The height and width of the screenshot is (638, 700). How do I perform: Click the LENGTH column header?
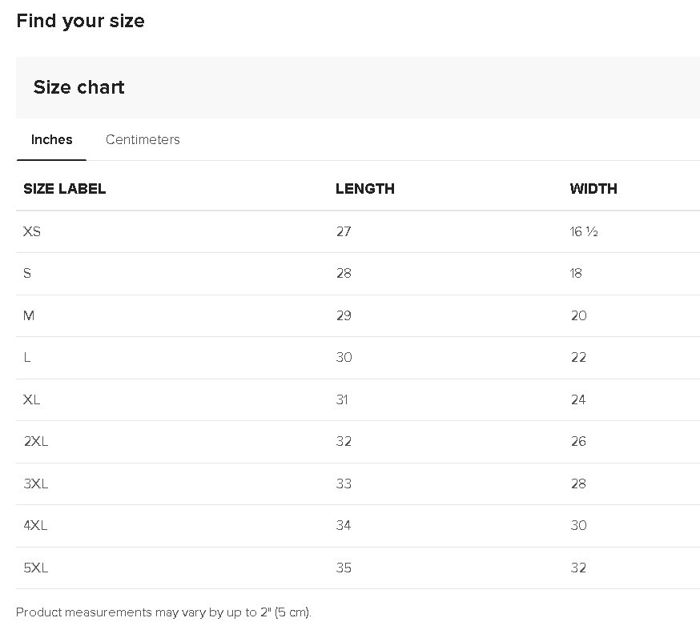364,189
